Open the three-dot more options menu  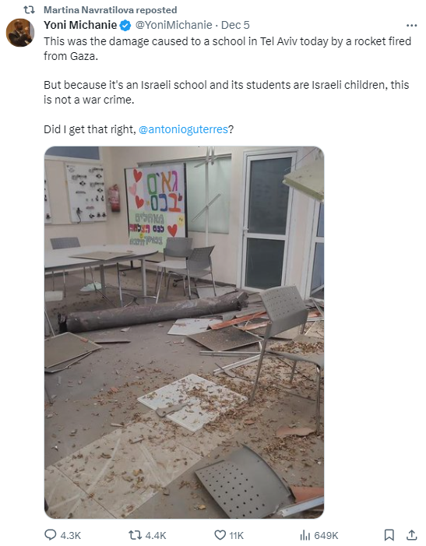tap(411, 26)
